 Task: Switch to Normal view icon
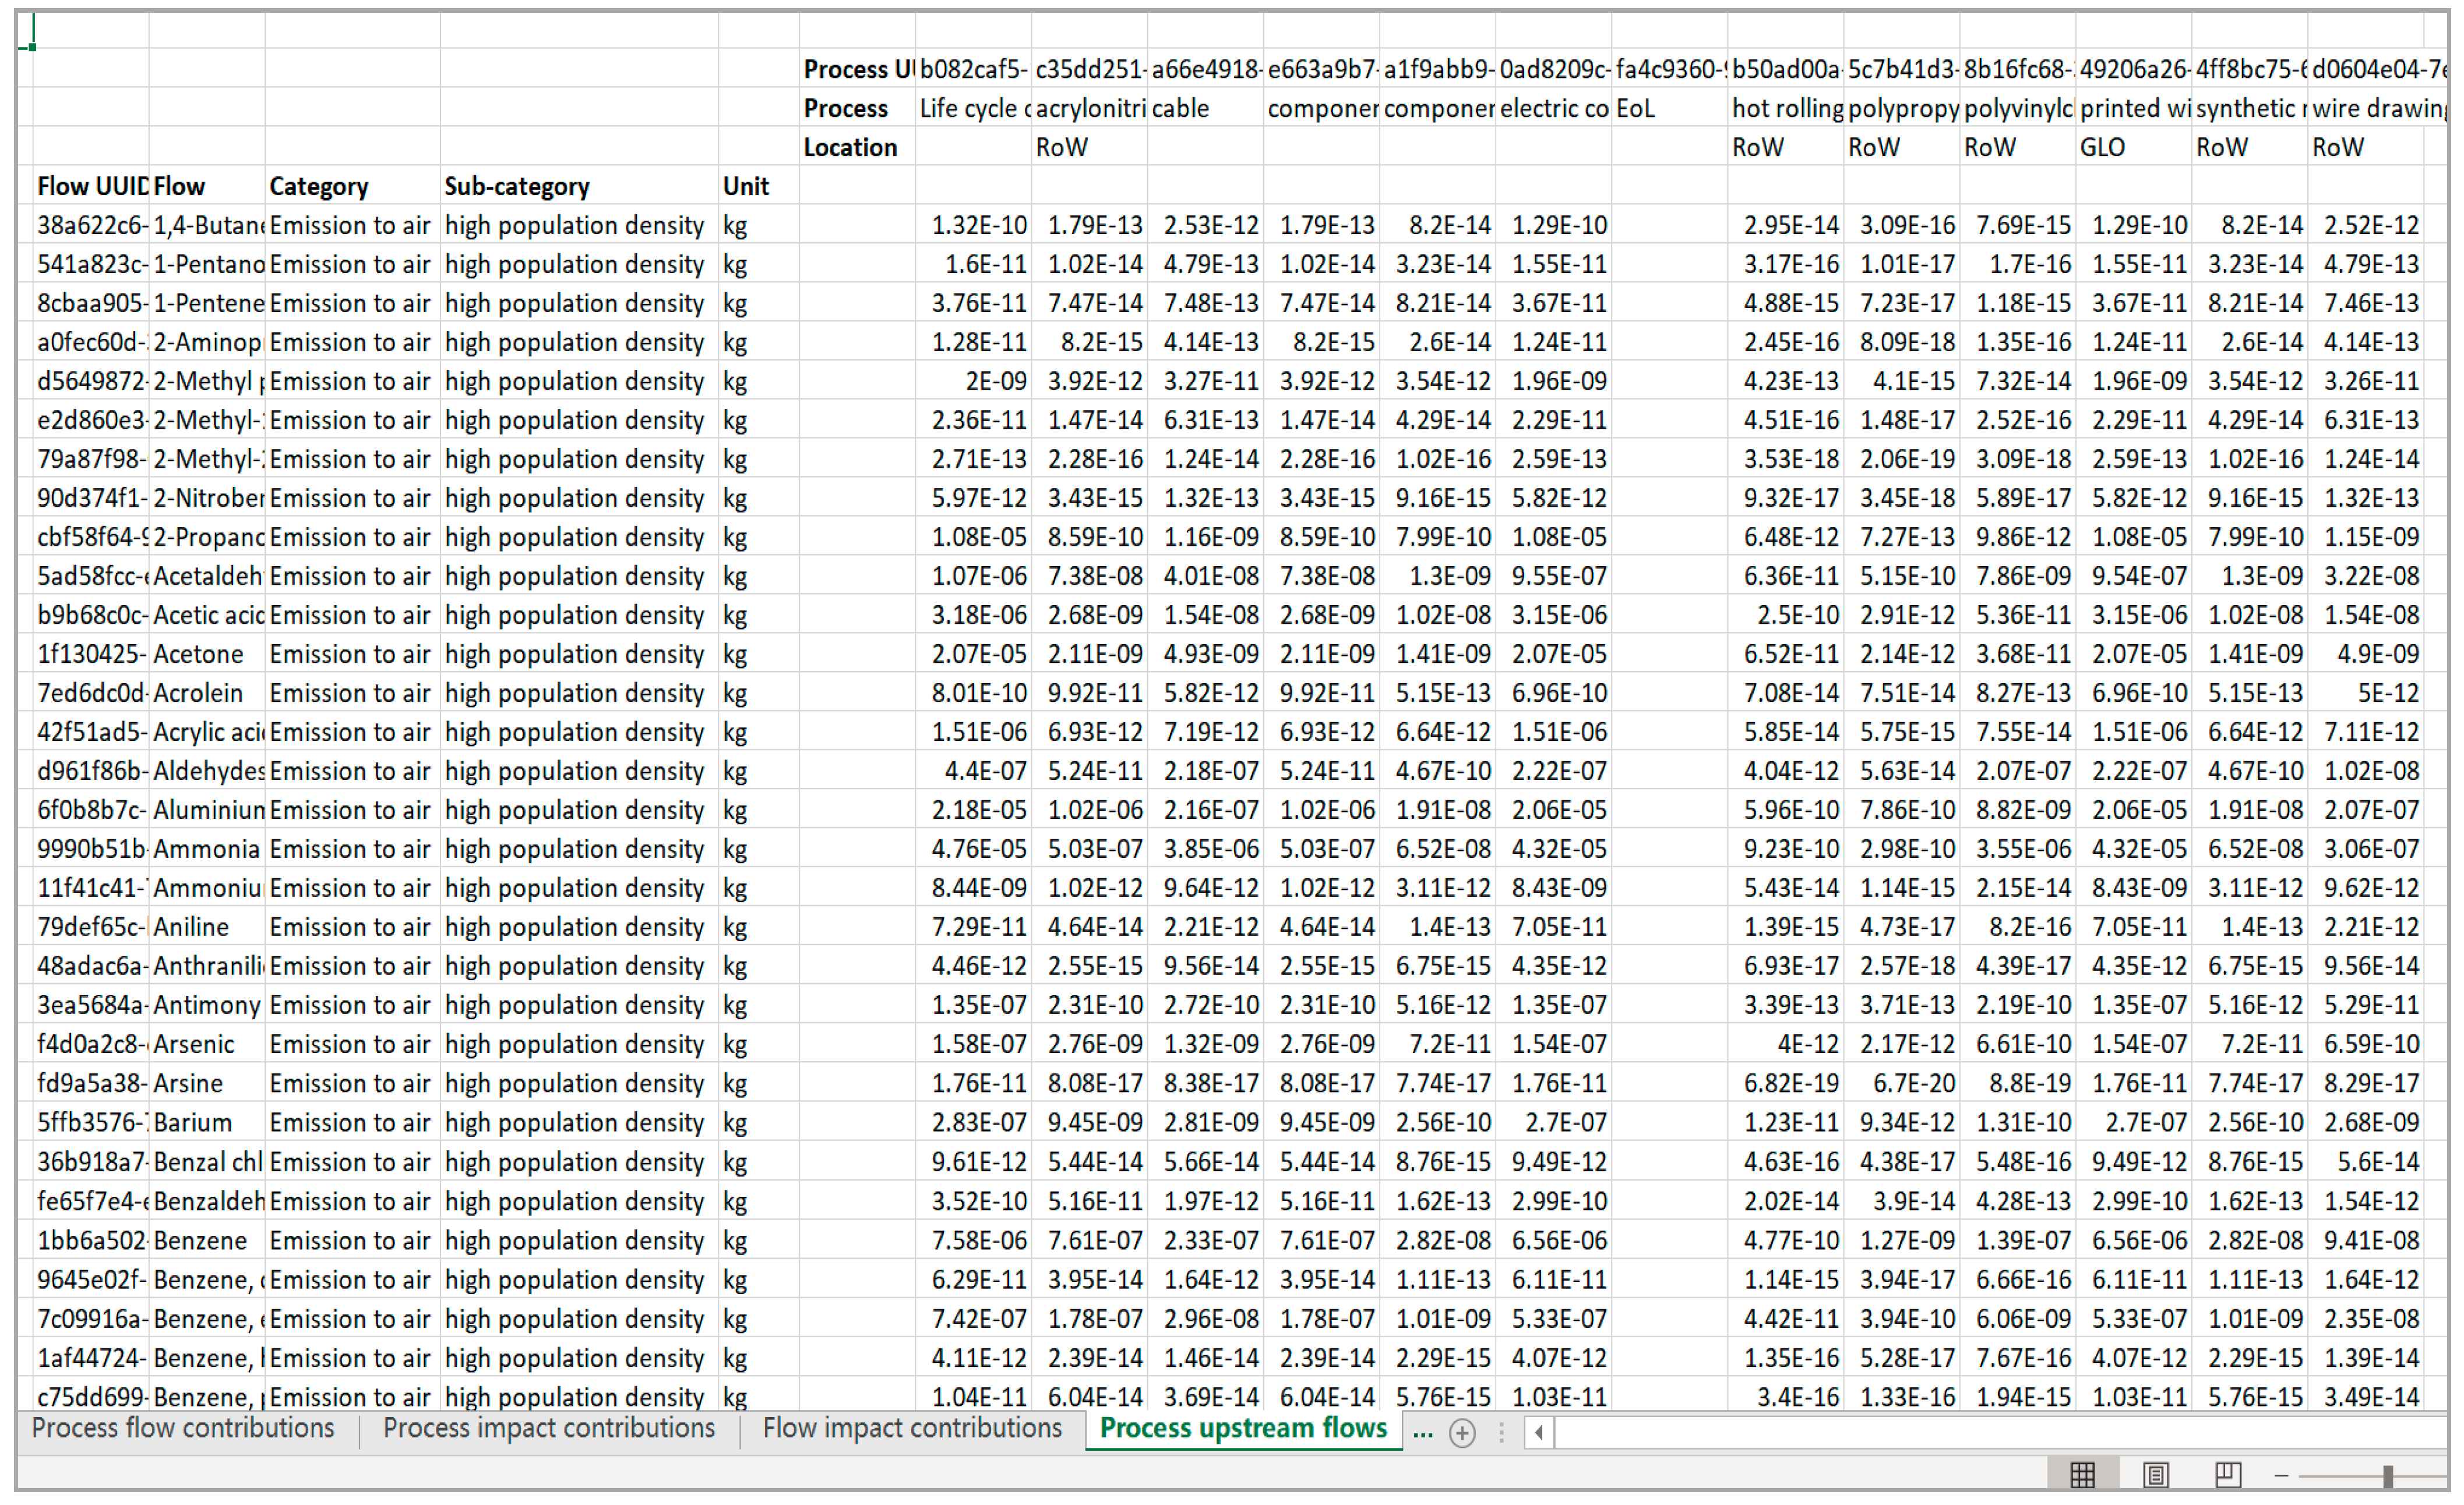click(x=2082, y=1475)
